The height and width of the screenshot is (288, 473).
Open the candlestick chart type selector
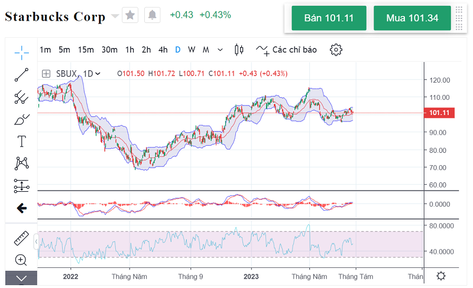tap(239, 50)
